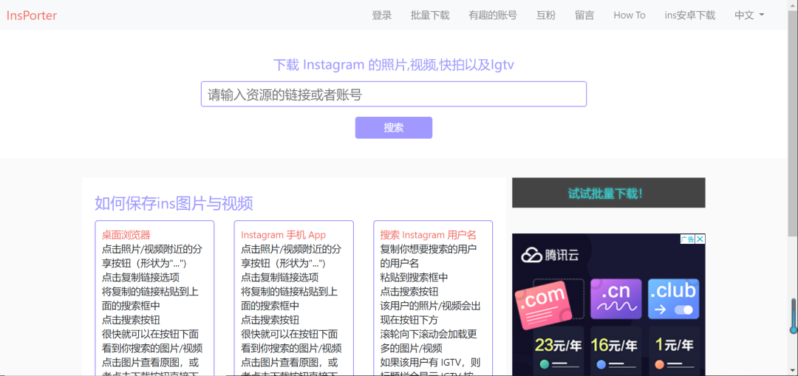Image resolution: width=798 pixels, height=376 pixels.
Task: Open the InsPorter home logo link
Action: click(32, 16)
